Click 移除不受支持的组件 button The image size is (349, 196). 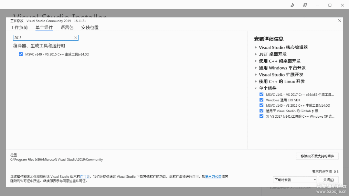point(317,156)
